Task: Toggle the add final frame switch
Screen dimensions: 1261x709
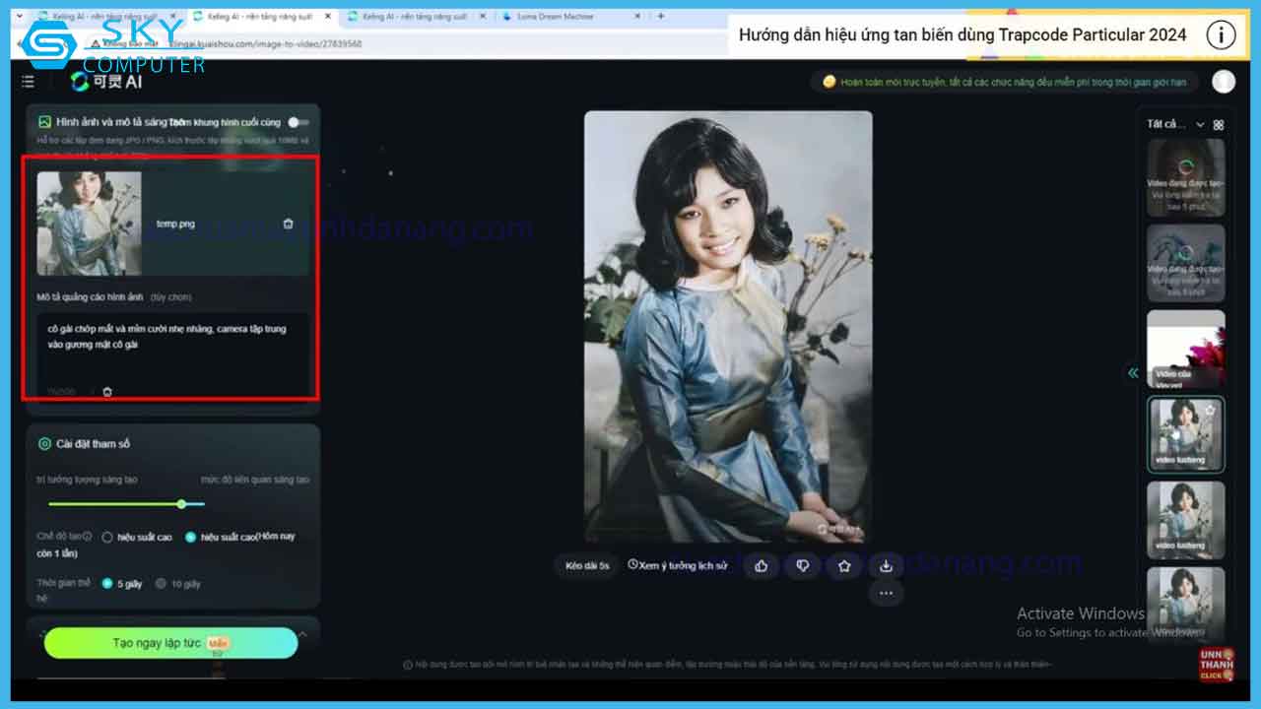Action: coord(298,122)
